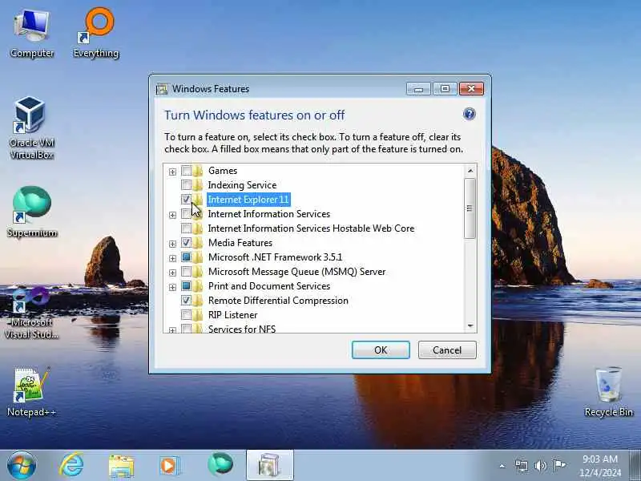Select the Microsoft Visual Studio shortcut
This screenshot has width=641, height=481.
31,313
